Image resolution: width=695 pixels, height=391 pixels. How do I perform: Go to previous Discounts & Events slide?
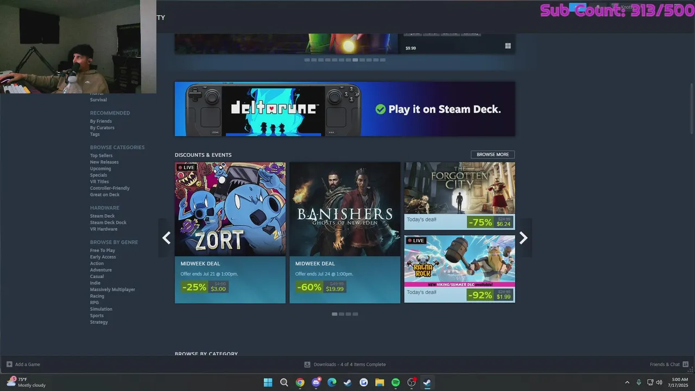[166, 238]
